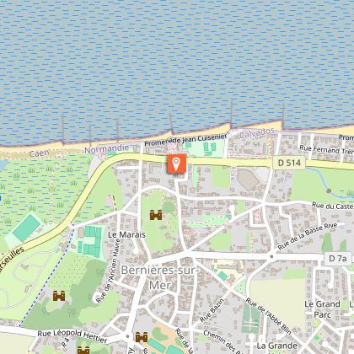354x354 pixels.
Task: Select the D 7a road shield
Action: coord(337,258)
